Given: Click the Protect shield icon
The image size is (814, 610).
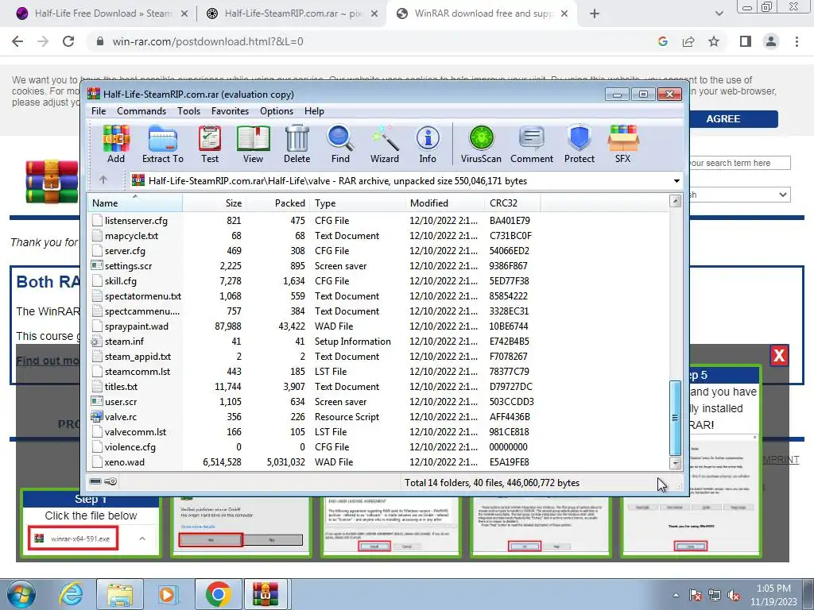Looking at the screenshot, I should pos(579,145).
